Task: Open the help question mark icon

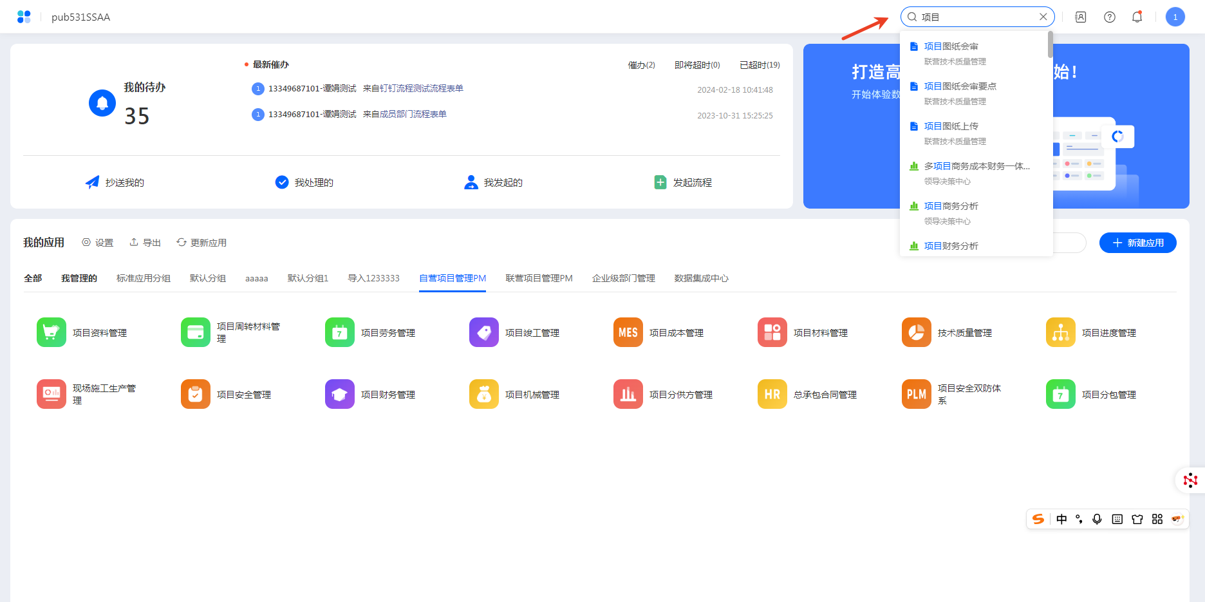Action: pos(1109,17)
